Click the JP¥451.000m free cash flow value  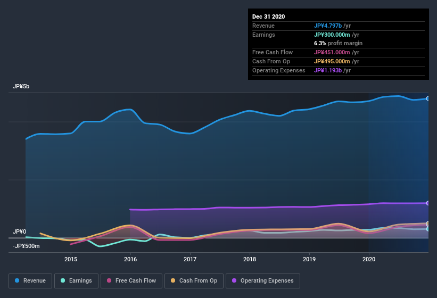(332, 52)
